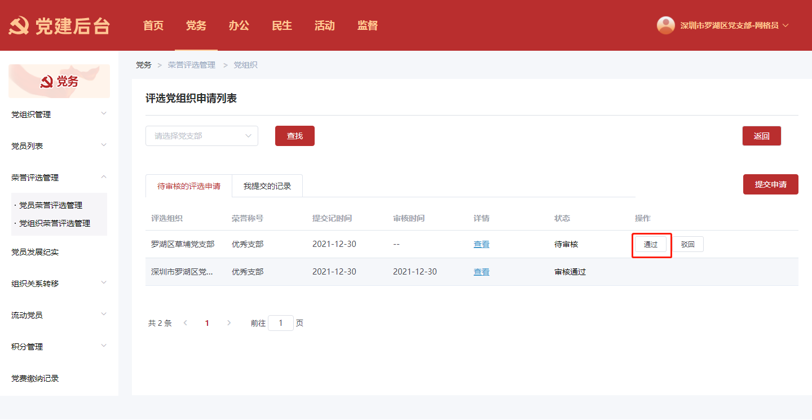812x420 pixels.
Task: Open the 办公 top navigation menu
Action: 239,25
